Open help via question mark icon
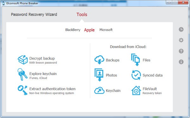The width and height of the screenshot is (190, 118). [x=181, y=51]
